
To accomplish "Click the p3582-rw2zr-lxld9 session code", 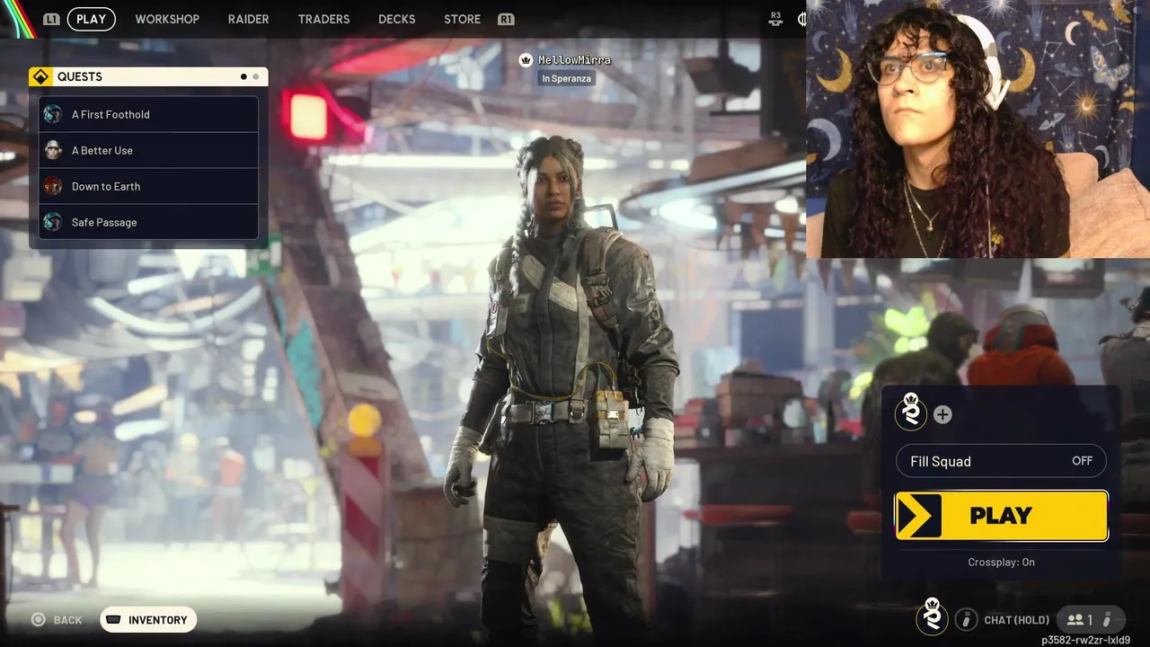I will point(1086,640).
